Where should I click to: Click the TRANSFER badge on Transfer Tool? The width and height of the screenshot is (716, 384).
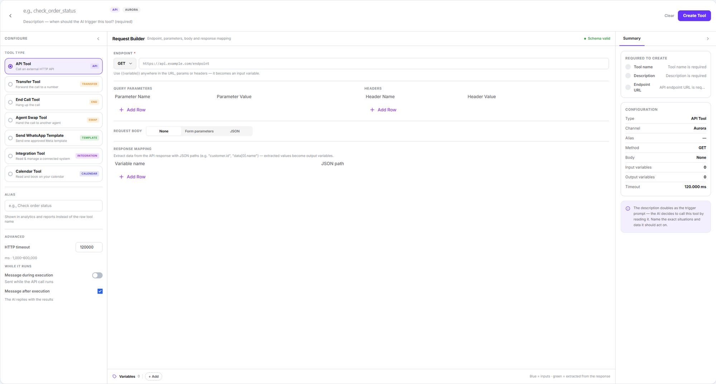(x=90, y=84)
